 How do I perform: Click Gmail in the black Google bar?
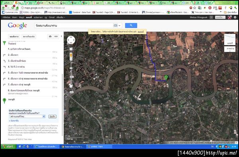pos(52,18)
